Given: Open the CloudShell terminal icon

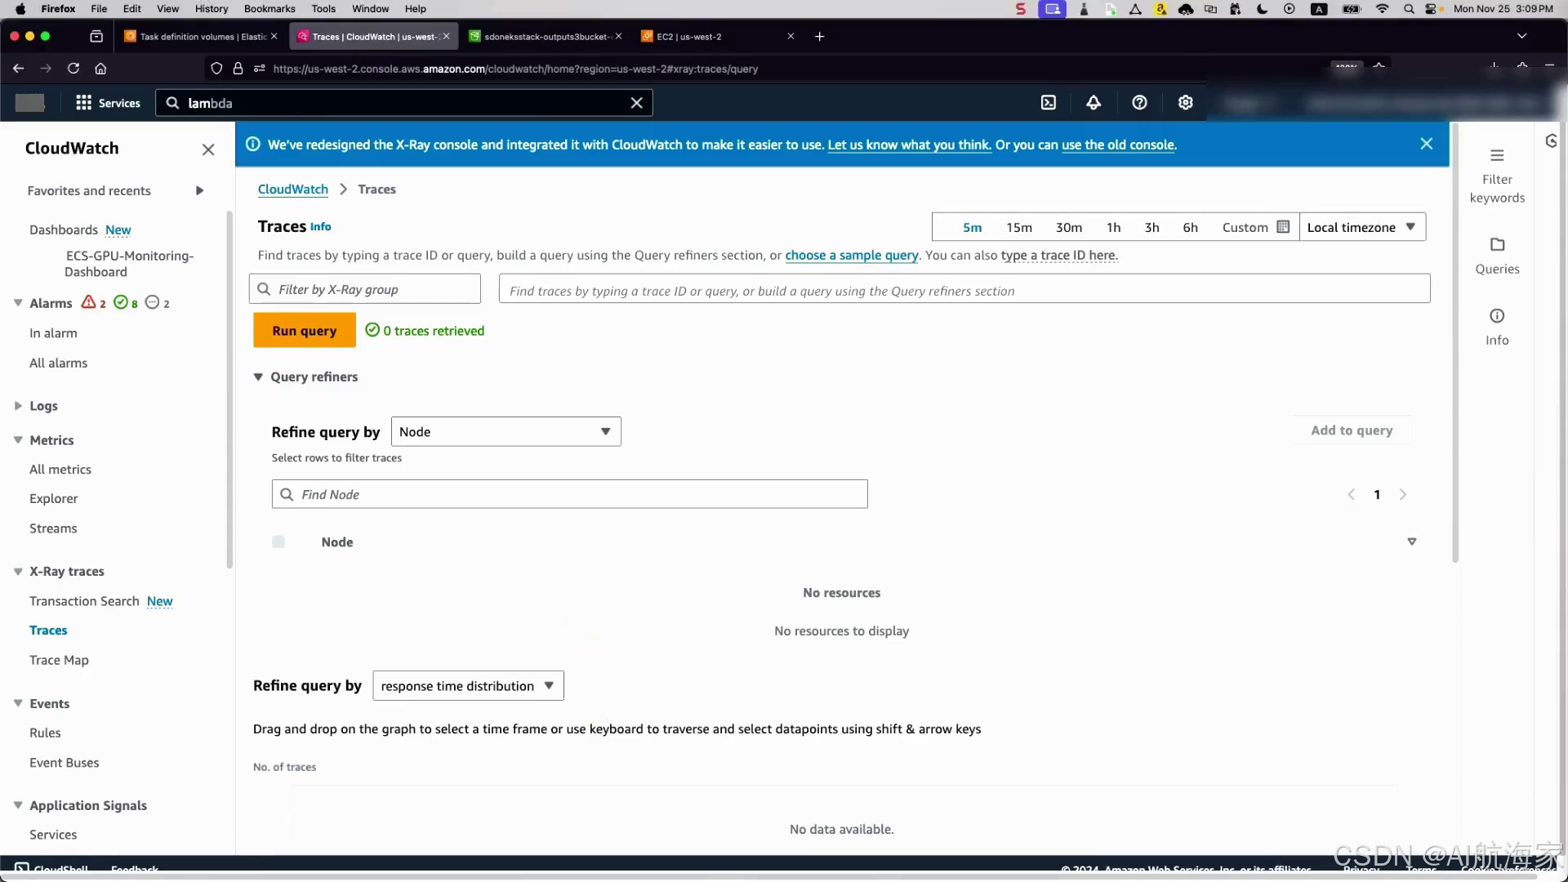Looking at the screenshot, I should click(x=1048, y=103).
